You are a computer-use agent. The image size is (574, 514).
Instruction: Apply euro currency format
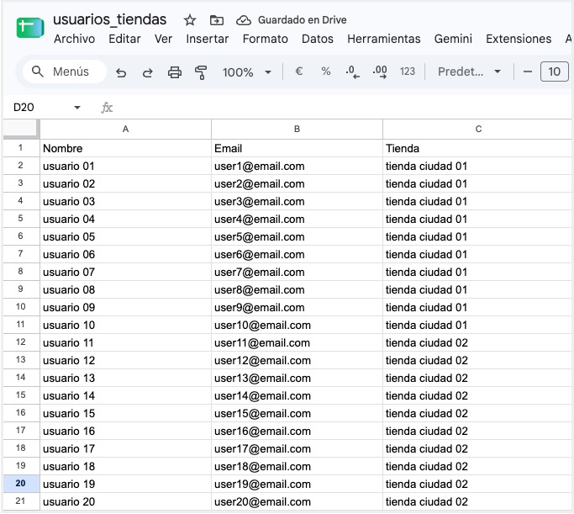tap(298, 71)
